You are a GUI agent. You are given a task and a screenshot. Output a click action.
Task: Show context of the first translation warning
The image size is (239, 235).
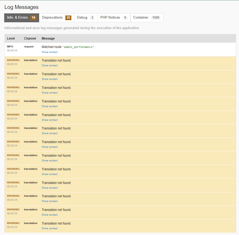(x=50, y=65)
